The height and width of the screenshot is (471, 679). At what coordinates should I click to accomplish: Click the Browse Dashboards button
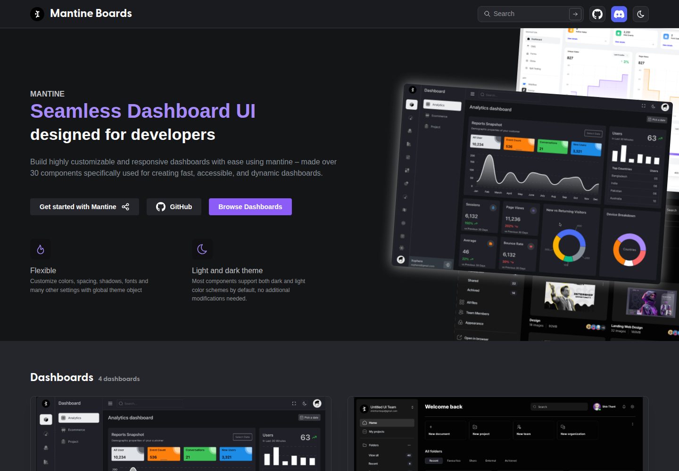pos(250,207)
